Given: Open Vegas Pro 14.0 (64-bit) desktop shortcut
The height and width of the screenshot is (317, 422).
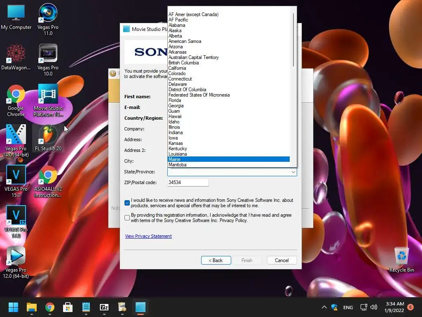Looking at the screenshot, I should [16, 141].
